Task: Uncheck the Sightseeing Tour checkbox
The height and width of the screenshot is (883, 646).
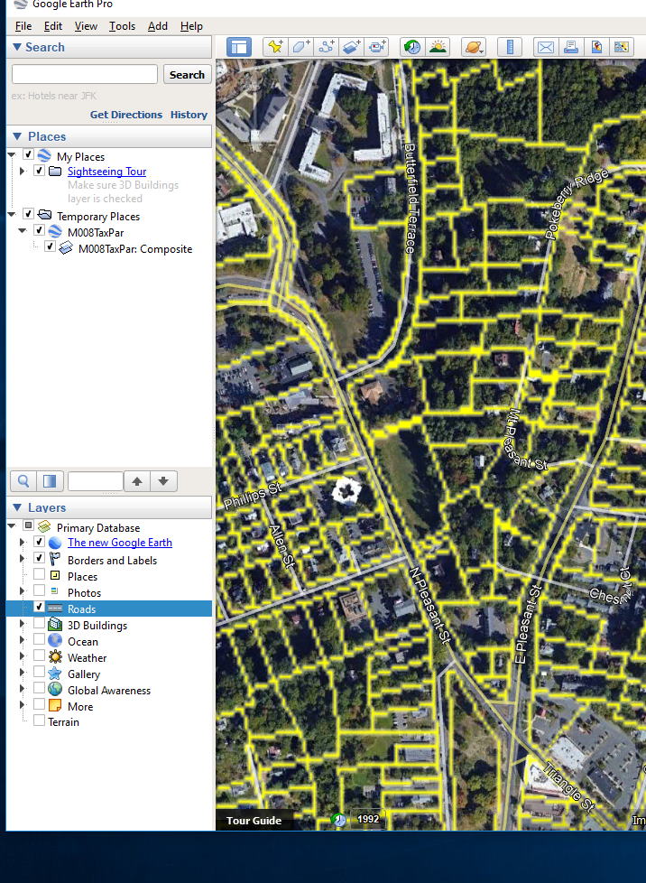Action: (40, 171)
